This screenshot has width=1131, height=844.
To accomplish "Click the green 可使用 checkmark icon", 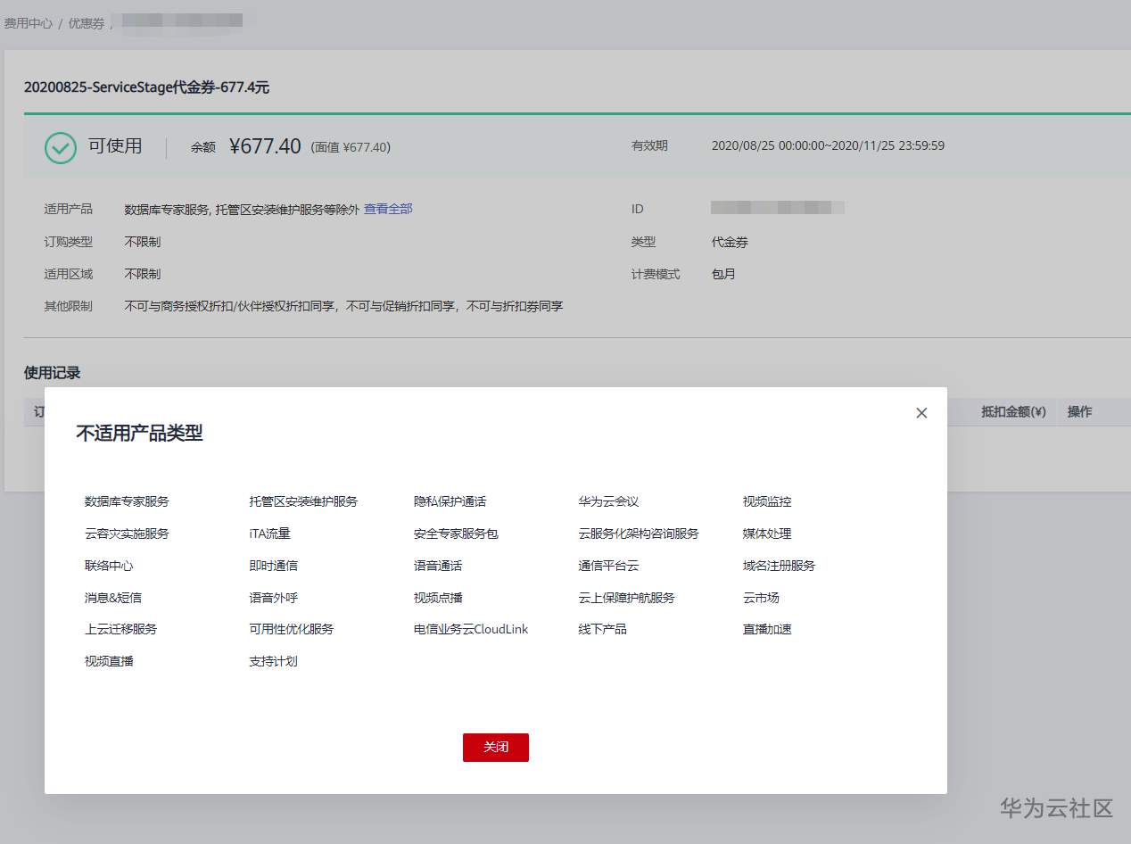I will [x=61, y=148].
